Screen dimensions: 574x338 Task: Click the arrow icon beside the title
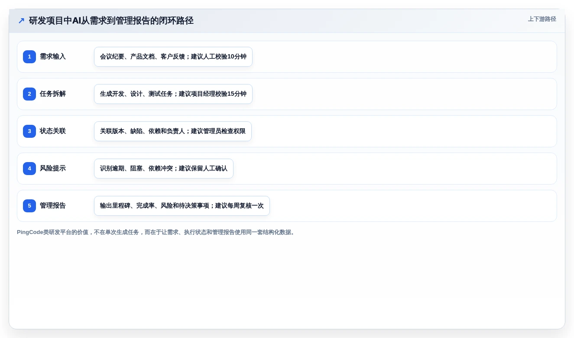click(x=21, y=21)
